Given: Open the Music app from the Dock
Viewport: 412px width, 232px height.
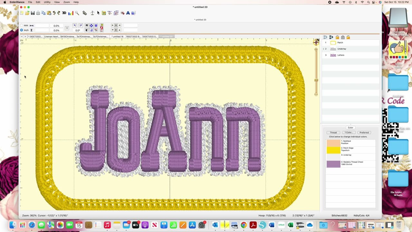Looking at the screenshot, I should click(x=107, y=225).
